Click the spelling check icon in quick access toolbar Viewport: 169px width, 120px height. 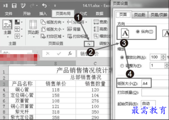click(x=23, y=6)
